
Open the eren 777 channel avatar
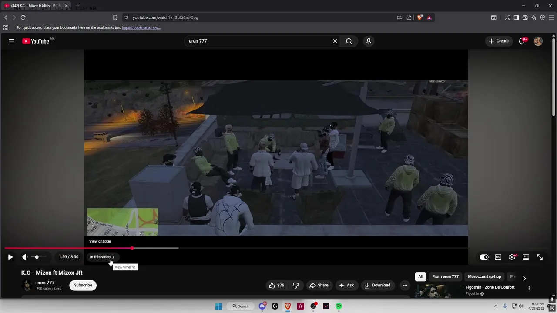[x=27, y=285]
